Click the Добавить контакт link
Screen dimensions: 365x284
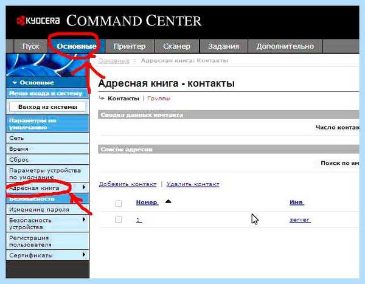(x=128, y=184)
